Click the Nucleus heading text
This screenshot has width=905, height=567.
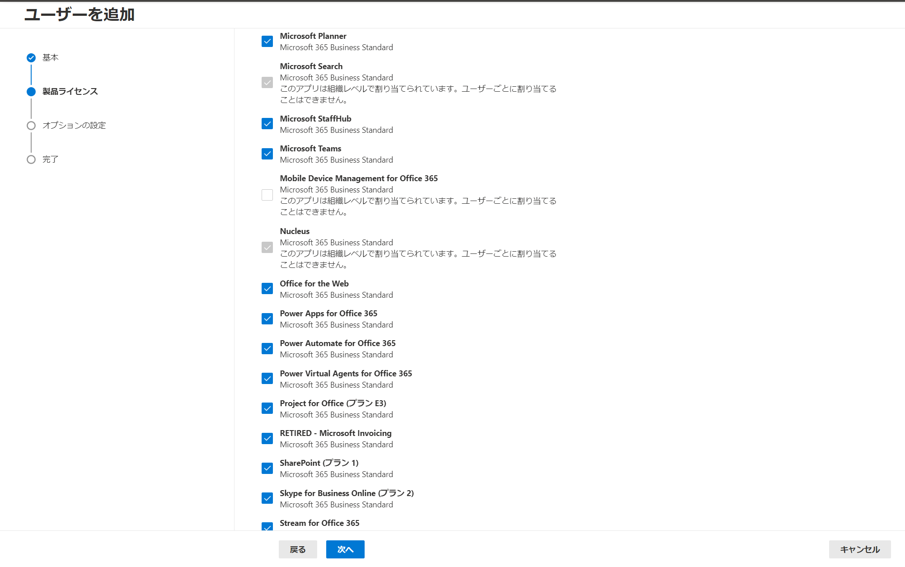pos(295,231)
